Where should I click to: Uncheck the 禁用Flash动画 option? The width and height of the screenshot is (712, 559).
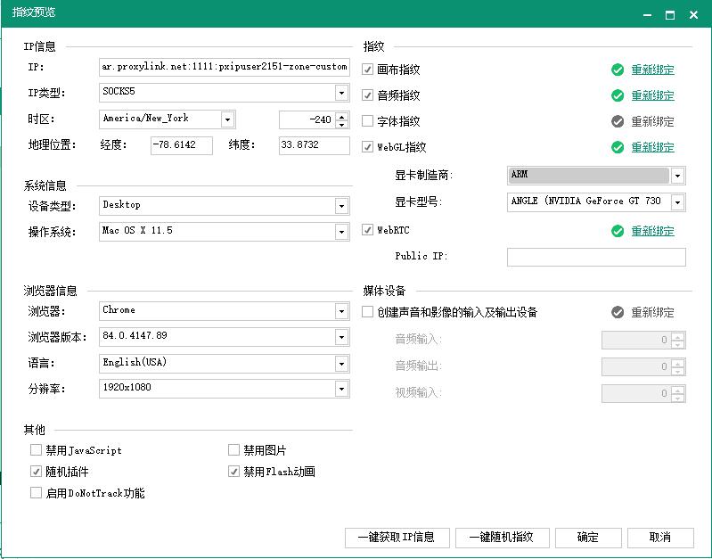(233, 472)
